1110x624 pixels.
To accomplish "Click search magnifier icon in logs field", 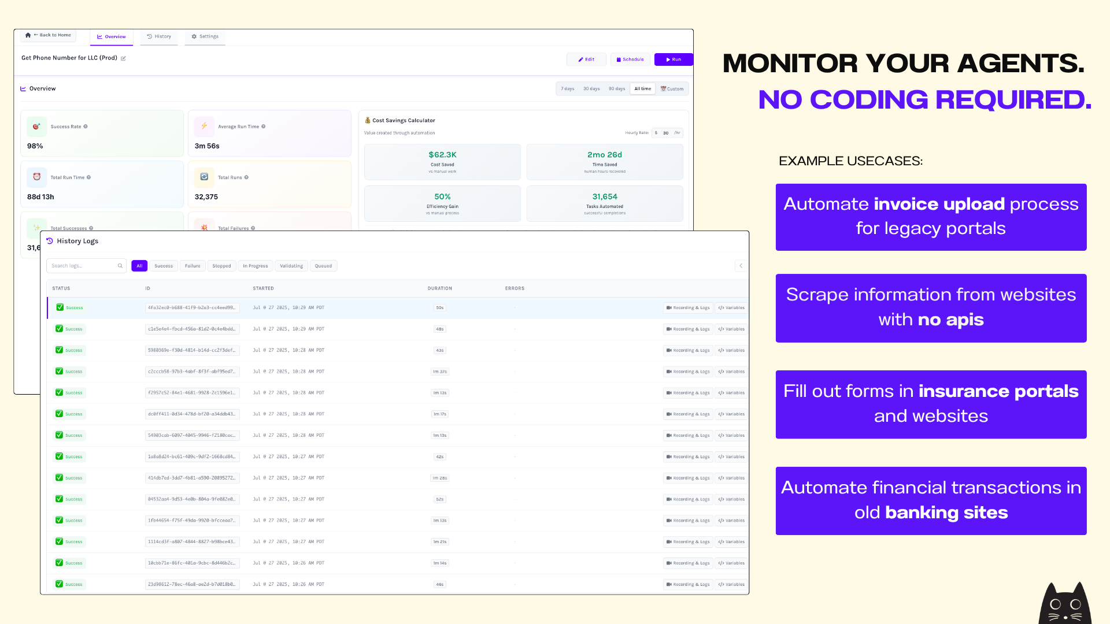I will click(x=120, y=266).
